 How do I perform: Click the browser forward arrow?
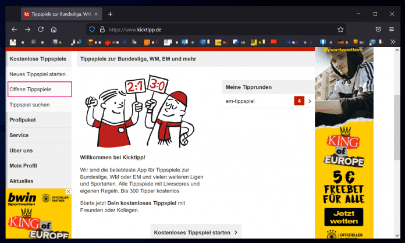tap(28, 29)
